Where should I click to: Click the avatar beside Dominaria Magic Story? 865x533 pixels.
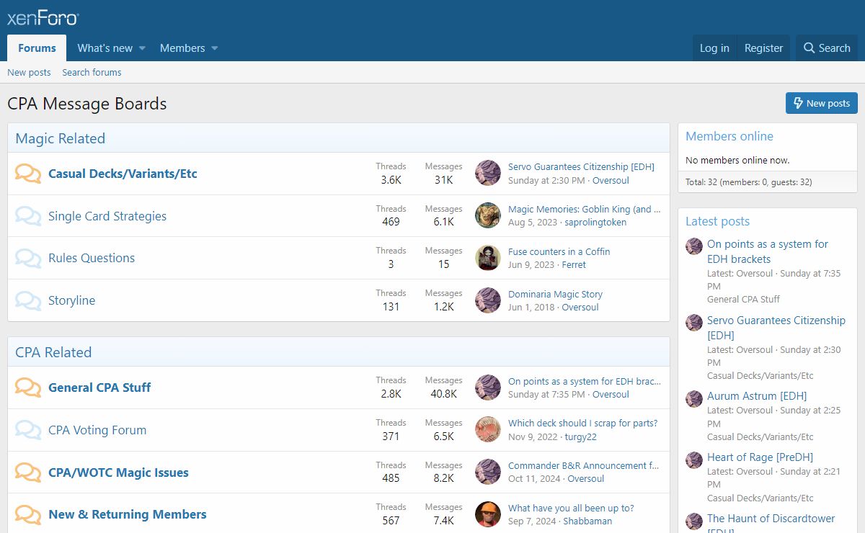pyautogui.click(x=488, y=300)
